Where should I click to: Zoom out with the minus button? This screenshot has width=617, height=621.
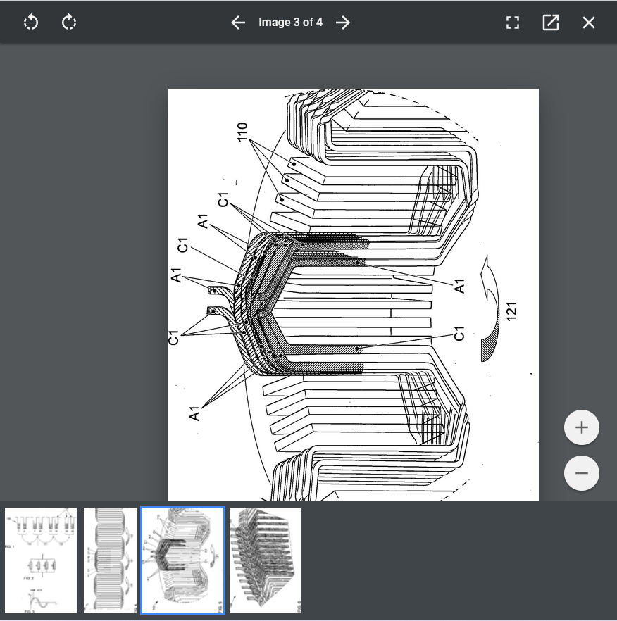click(582, 473)
